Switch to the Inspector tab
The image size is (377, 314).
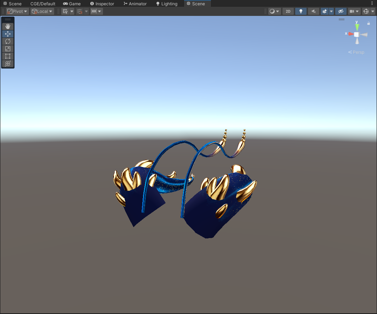click(x=102, y=4)
